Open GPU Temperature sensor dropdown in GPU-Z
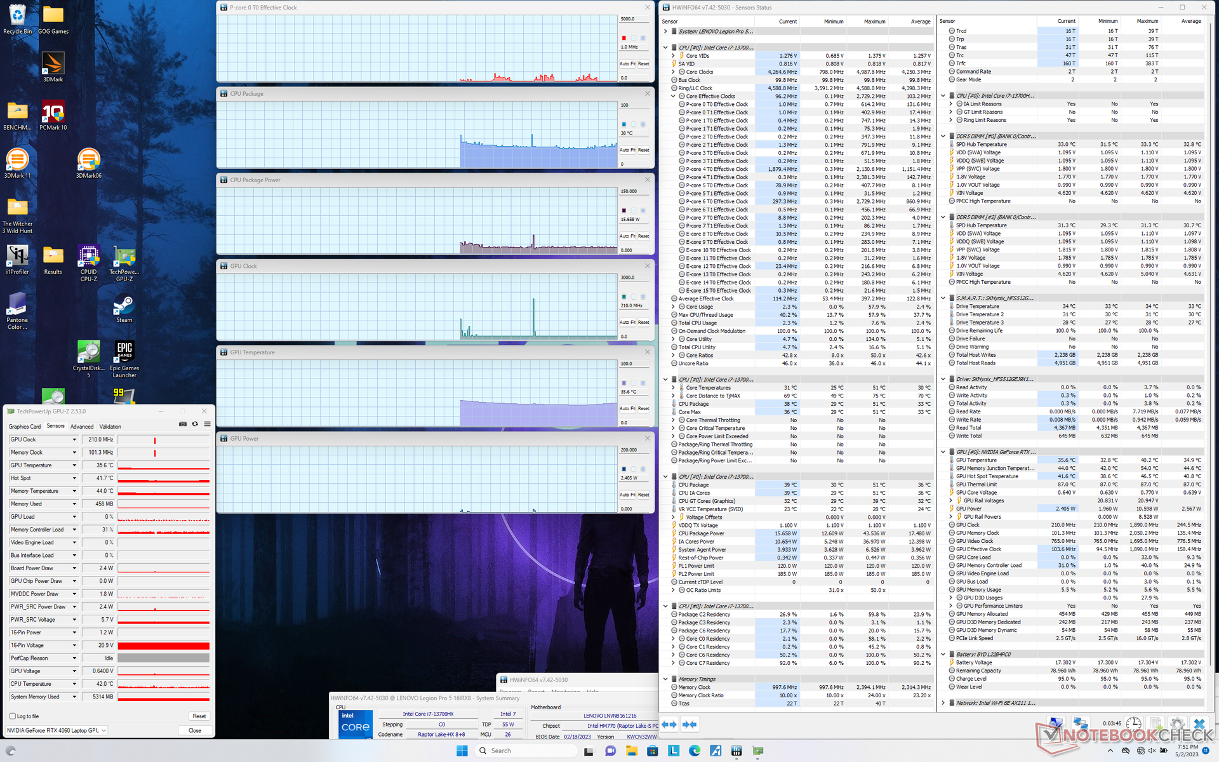Viewport: 1219px width, 762px height. [x=74, y=465]
